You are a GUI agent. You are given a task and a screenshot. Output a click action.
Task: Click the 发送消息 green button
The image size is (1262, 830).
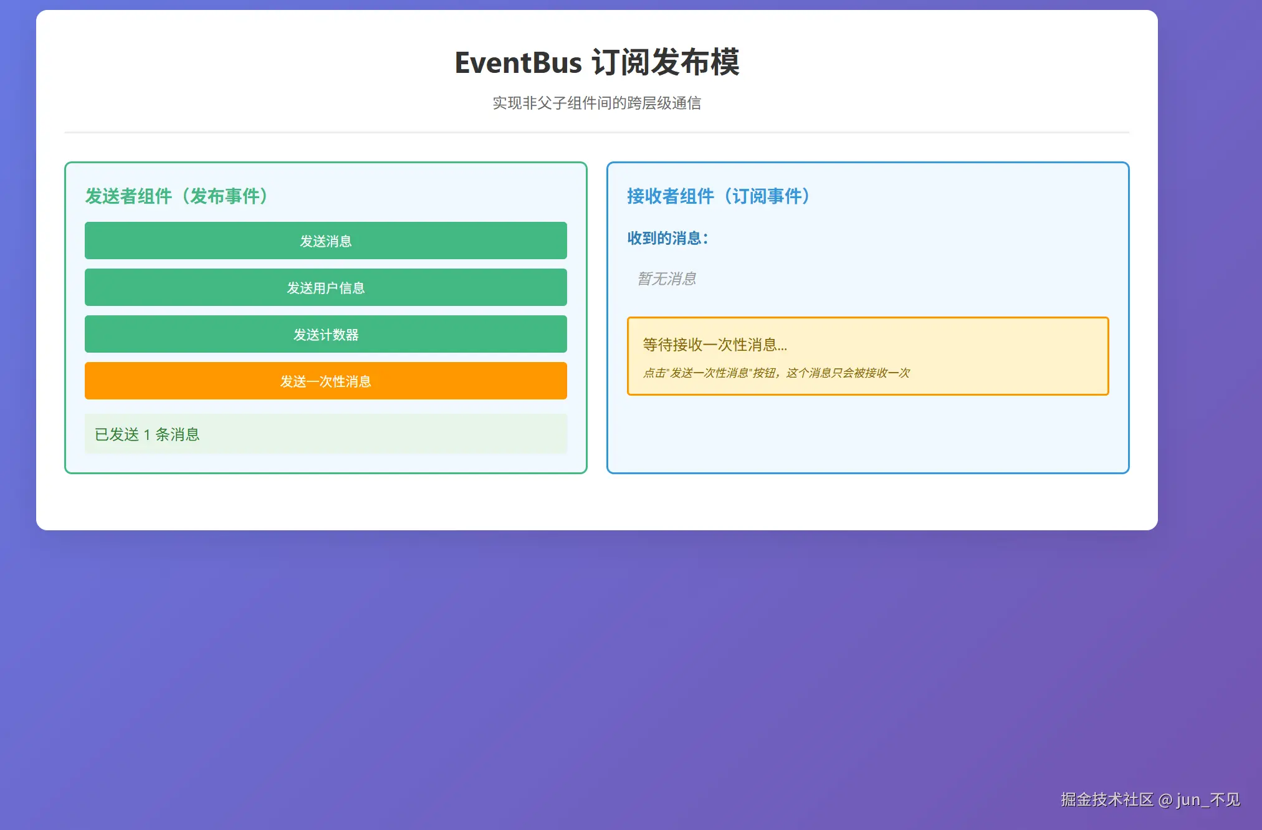(x=325, y=241)
